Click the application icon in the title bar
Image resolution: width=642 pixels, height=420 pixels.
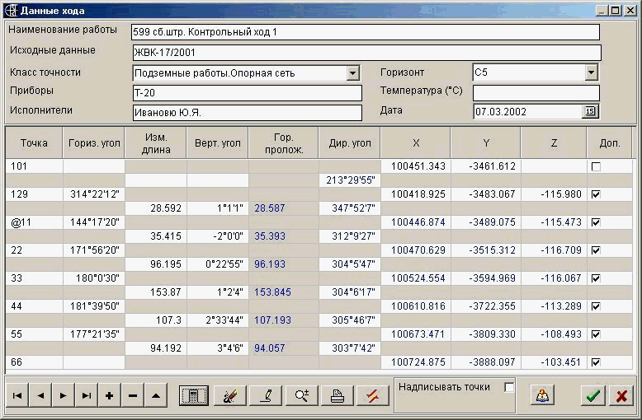click(x=12, y=11)
